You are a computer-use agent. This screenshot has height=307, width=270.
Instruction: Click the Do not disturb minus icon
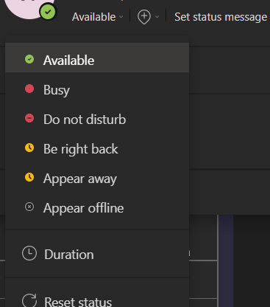(x=29, y=118)
